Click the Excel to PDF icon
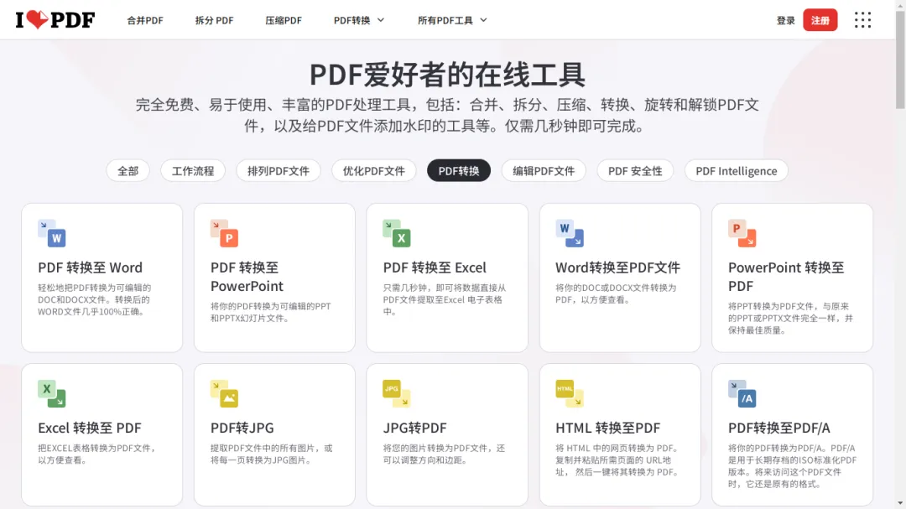This screenshot has width=906, height=509. [52, 393]
